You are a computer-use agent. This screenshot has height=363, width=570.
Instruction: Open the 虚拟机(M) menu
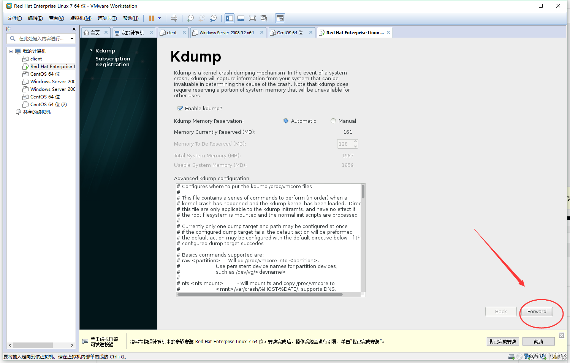[81, 18]
